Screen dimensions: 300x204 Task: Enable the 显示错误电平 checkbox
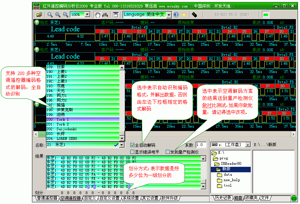coord(133,152)
